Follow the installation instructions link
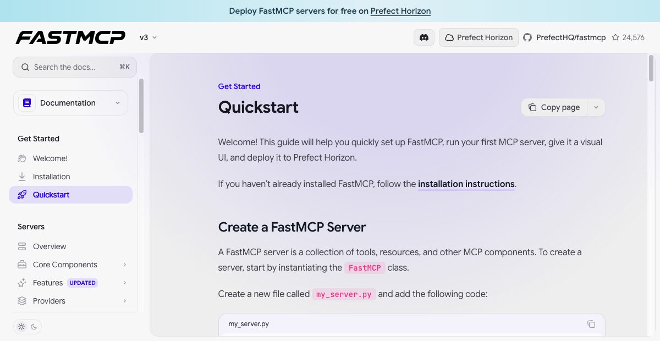The height and width of the screenshot is (341, 660). pyautogui.click(x=466, y=184)
